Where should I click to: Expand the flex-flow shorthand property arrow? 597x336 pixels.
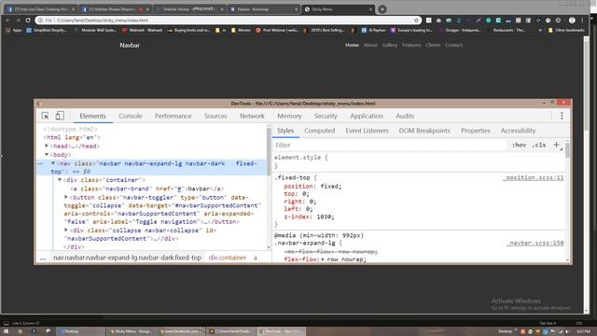(x=323, y=259)
